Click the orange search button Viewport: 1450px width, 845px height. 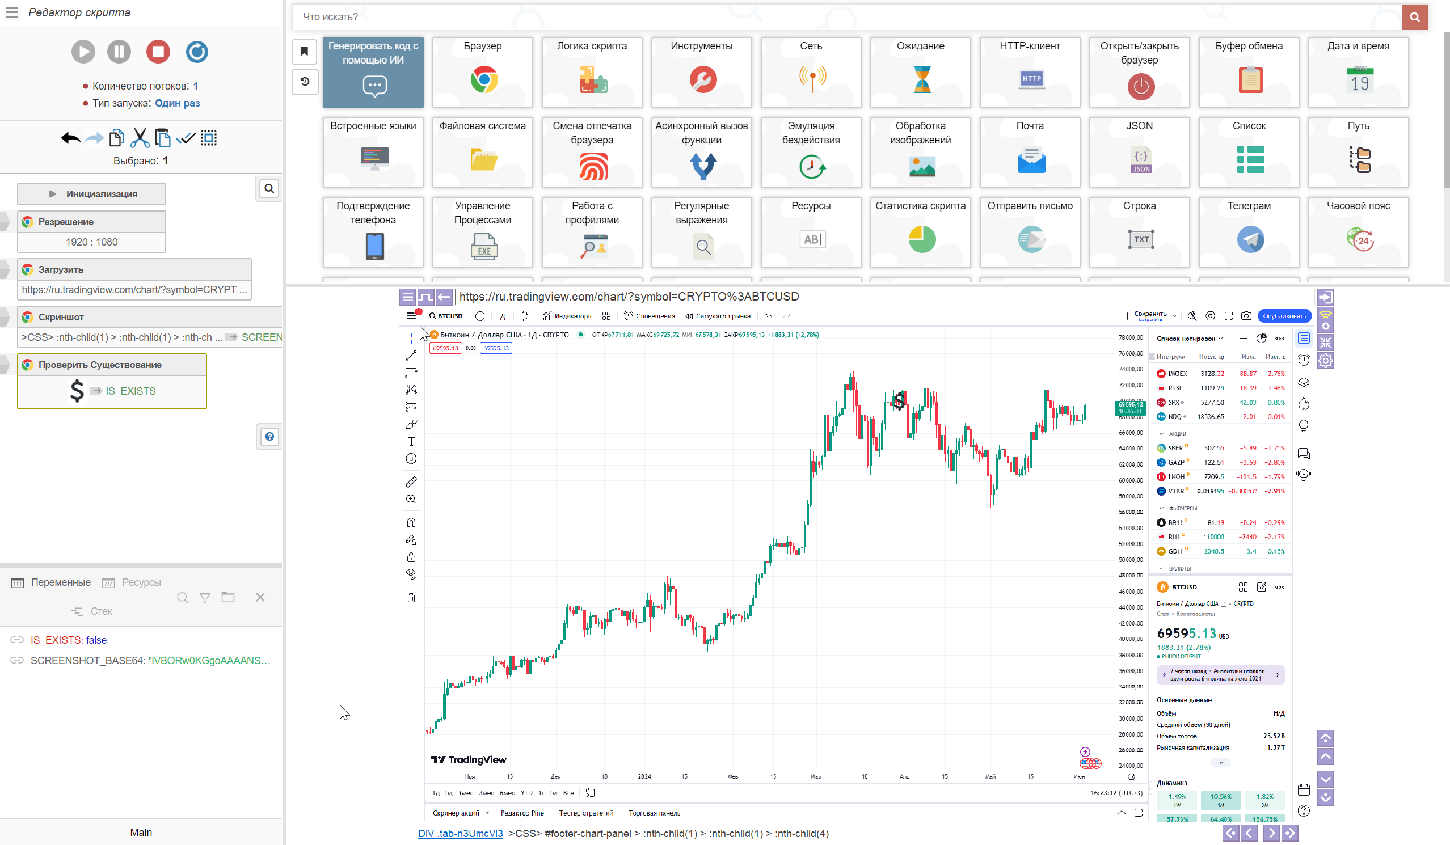pyautogui.click(x=1414, y=17)
